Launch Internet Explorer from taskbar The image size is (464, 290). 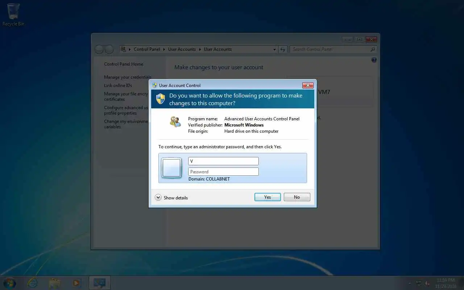click(33, 283)
